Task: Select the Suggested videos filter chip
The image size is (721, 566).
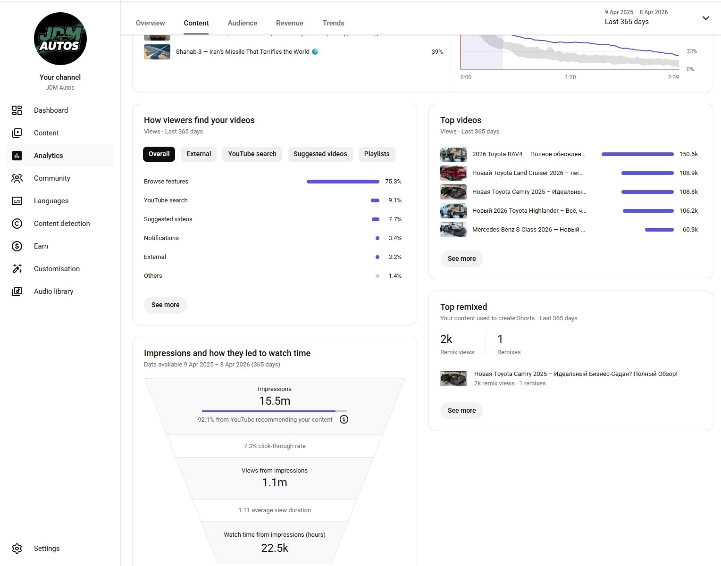Action: 320,154
